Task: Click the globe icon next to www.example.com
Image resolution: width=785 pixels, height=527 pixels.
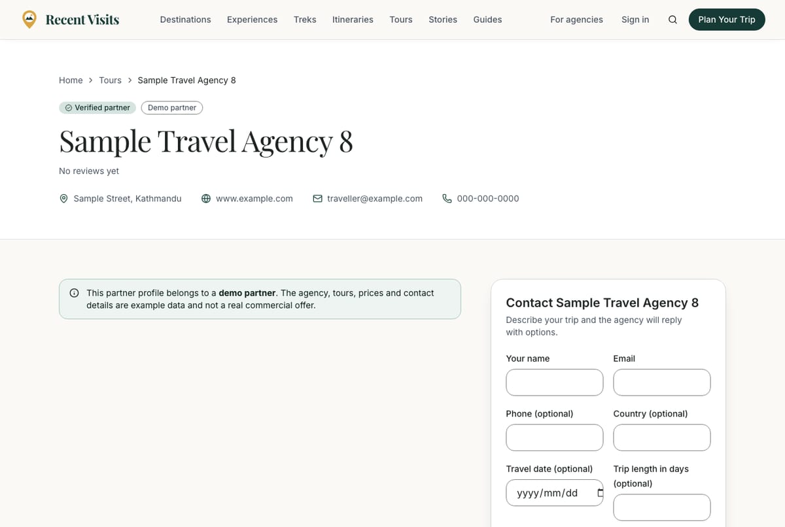Action: 206,198
